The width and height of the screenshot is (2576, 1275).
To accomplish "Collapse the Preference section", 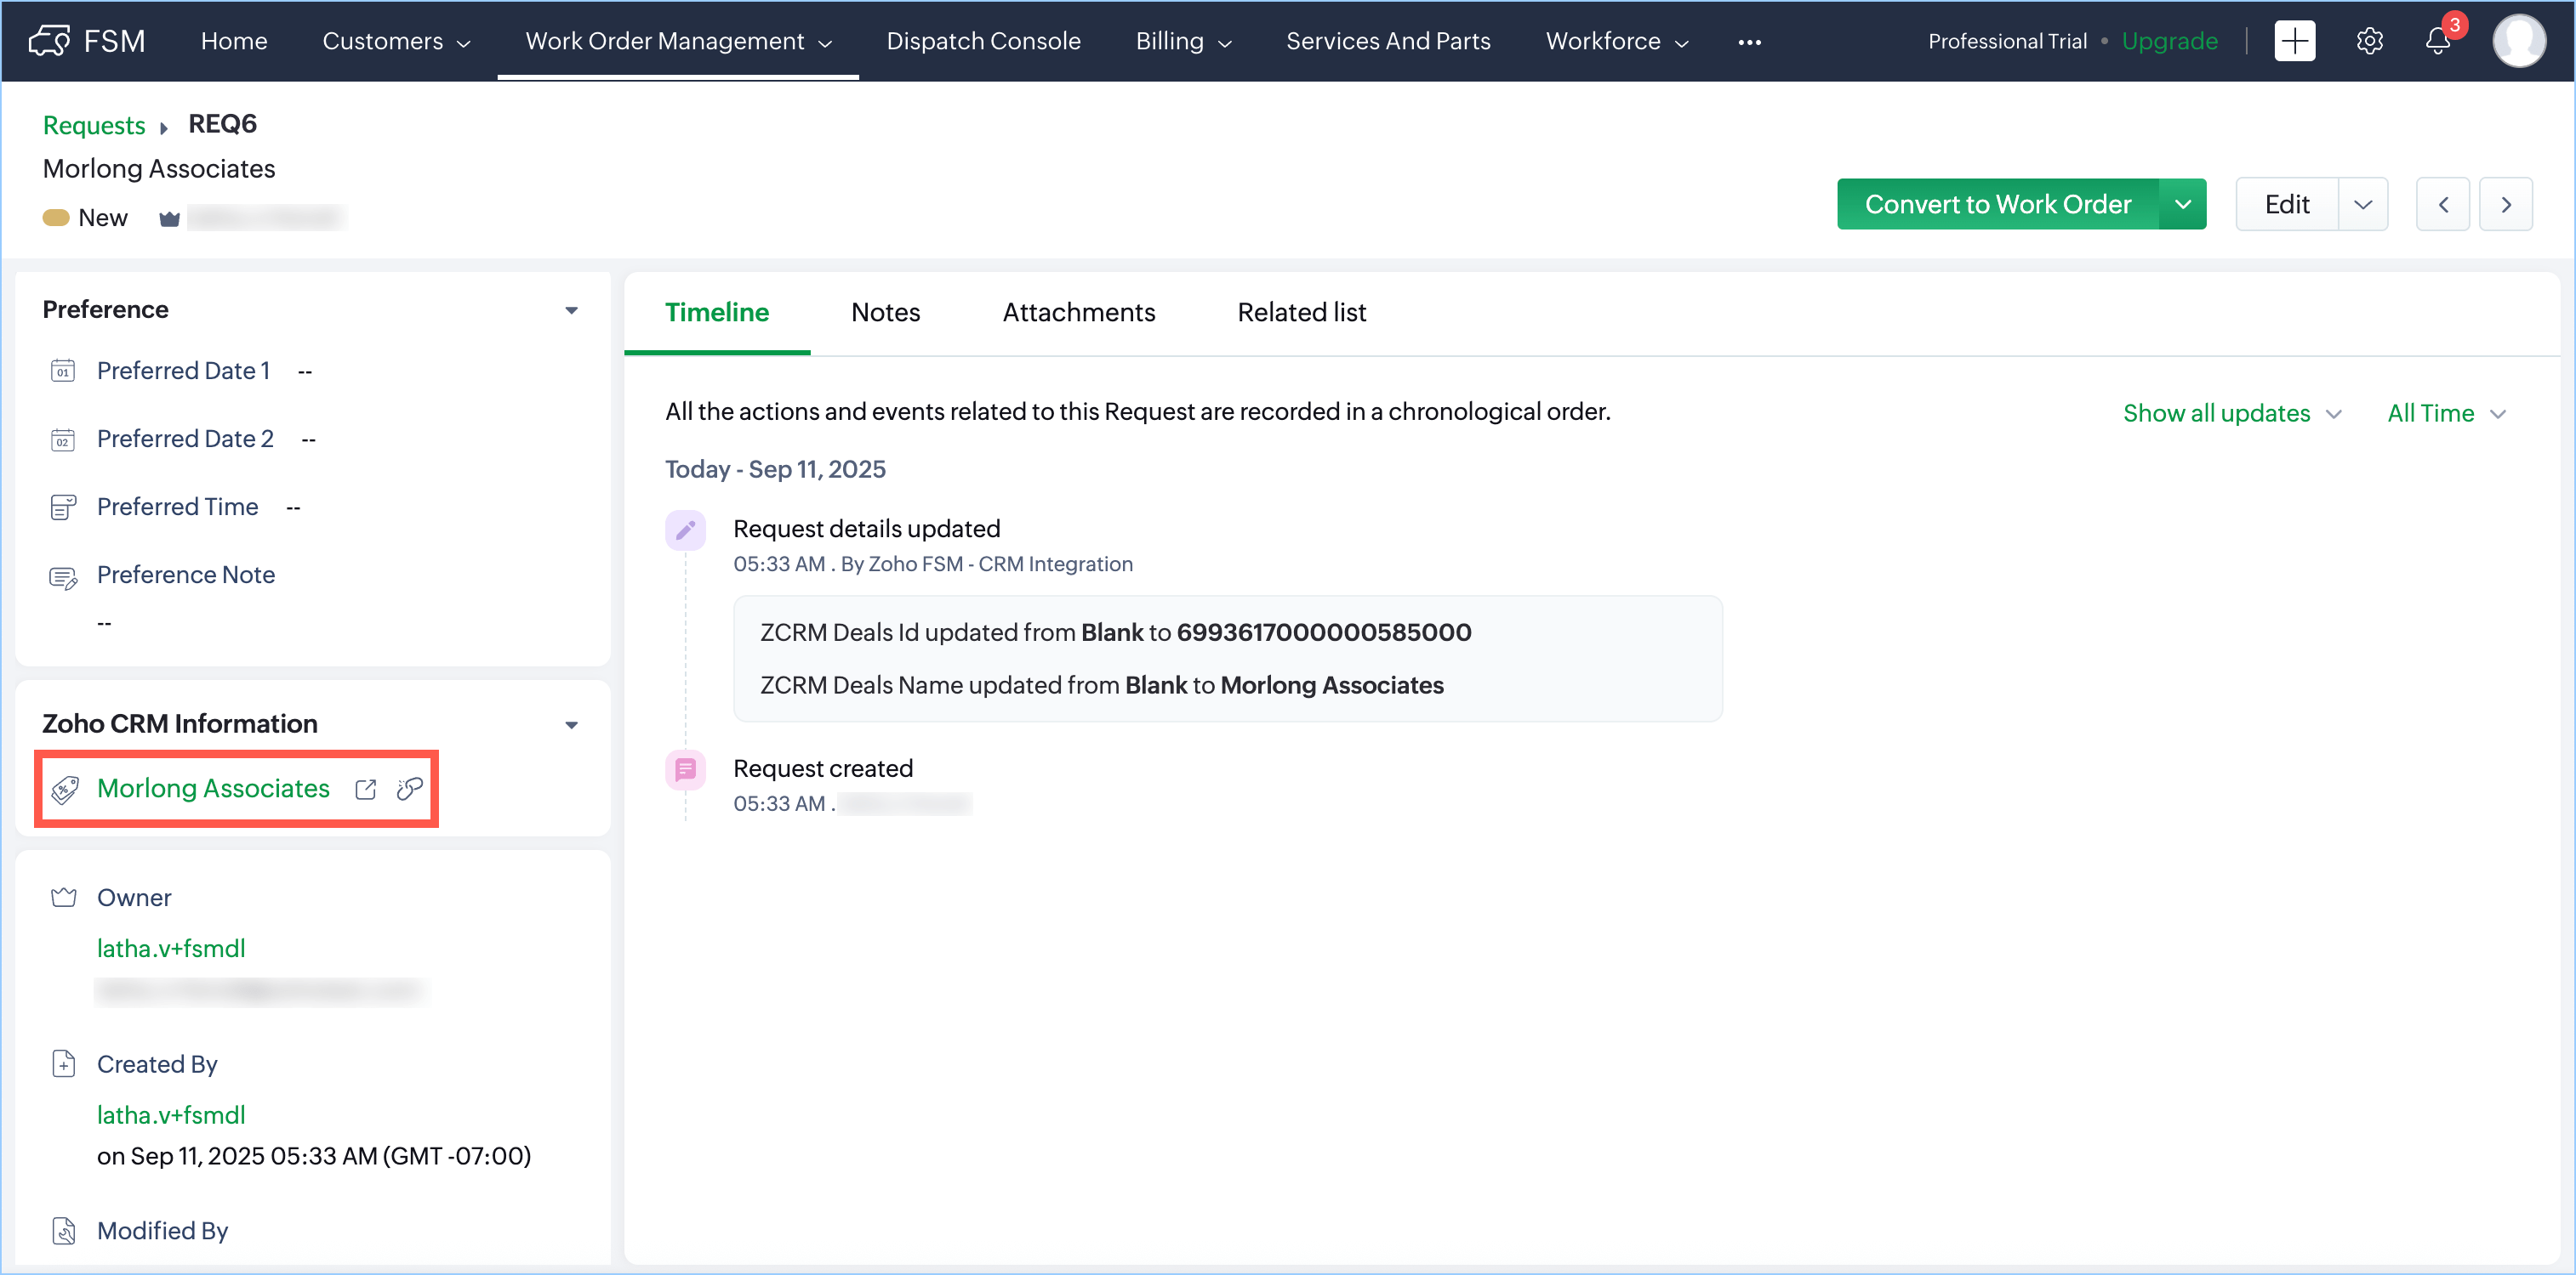I will click(572, 311).
